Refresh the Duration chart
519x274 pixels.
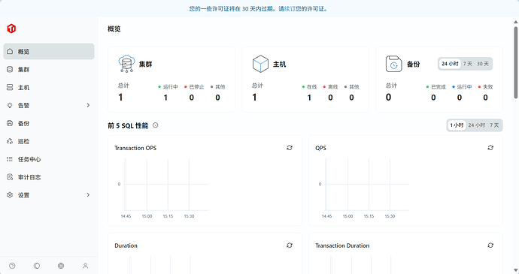pos(290,245)
